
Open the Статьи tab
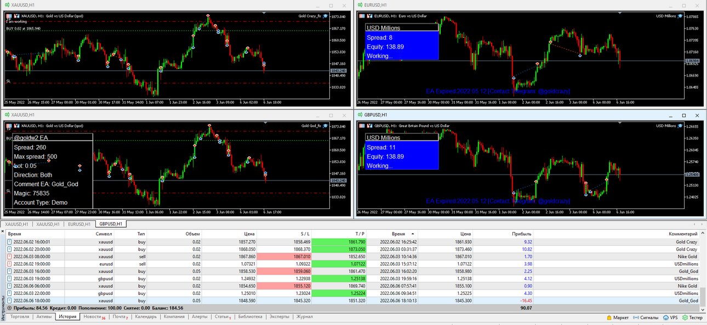pos(223,317)
